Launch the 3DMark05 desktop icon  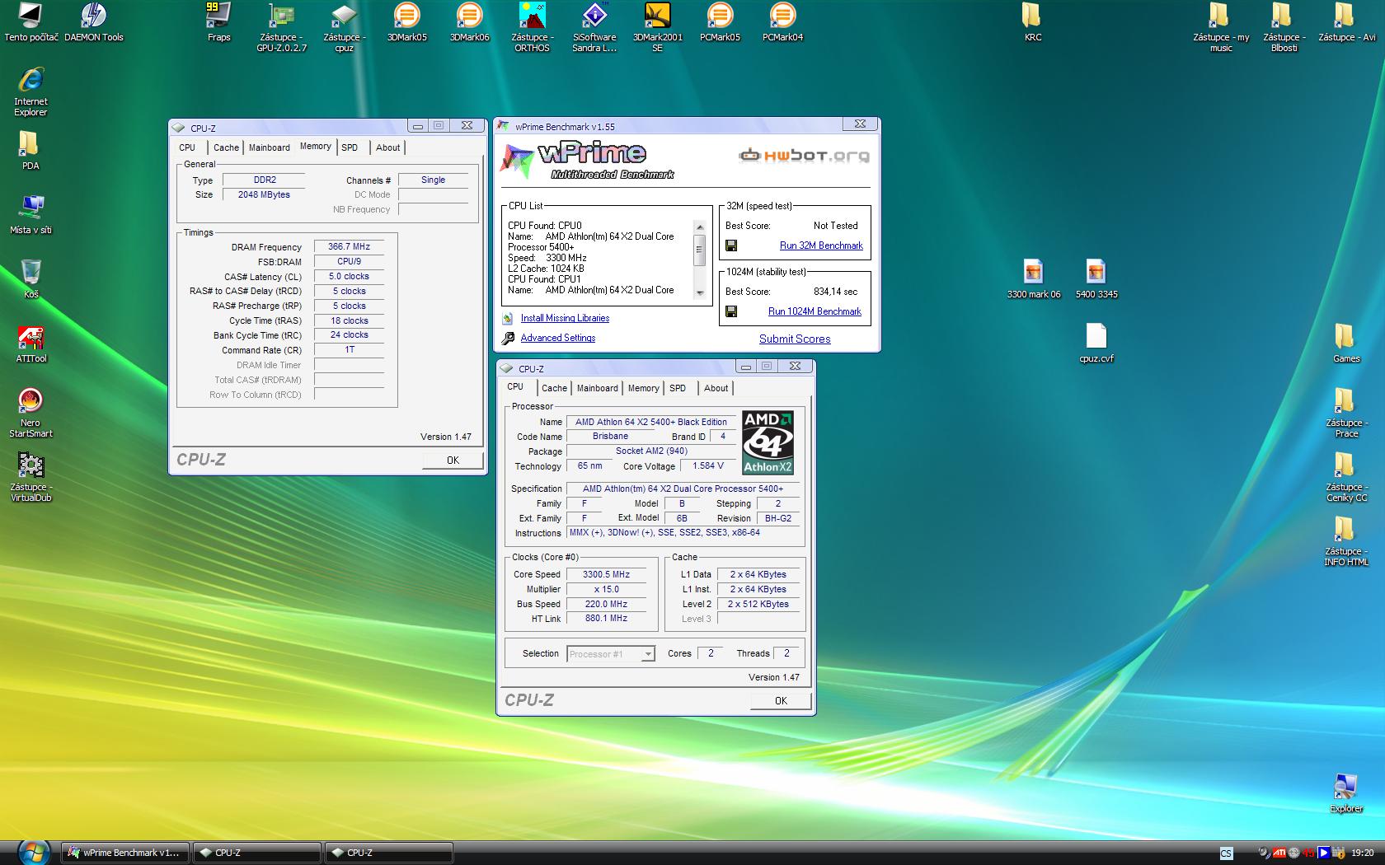[x=406, y=22]
